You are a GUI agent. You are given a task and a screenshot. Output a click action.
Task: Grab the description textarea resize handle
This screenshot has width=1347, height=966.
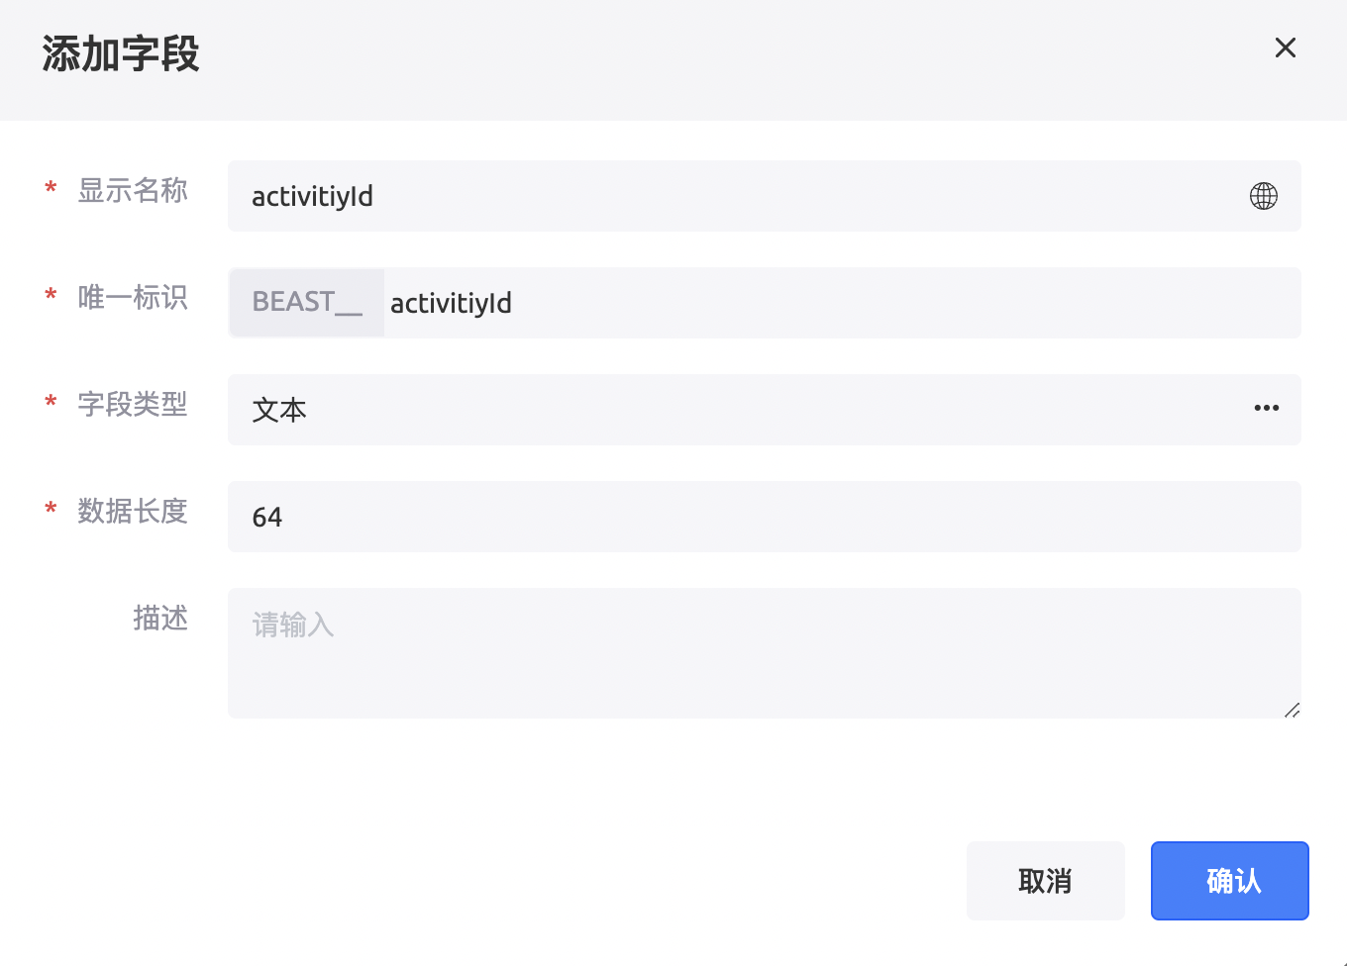click(x=1292, y=710)
